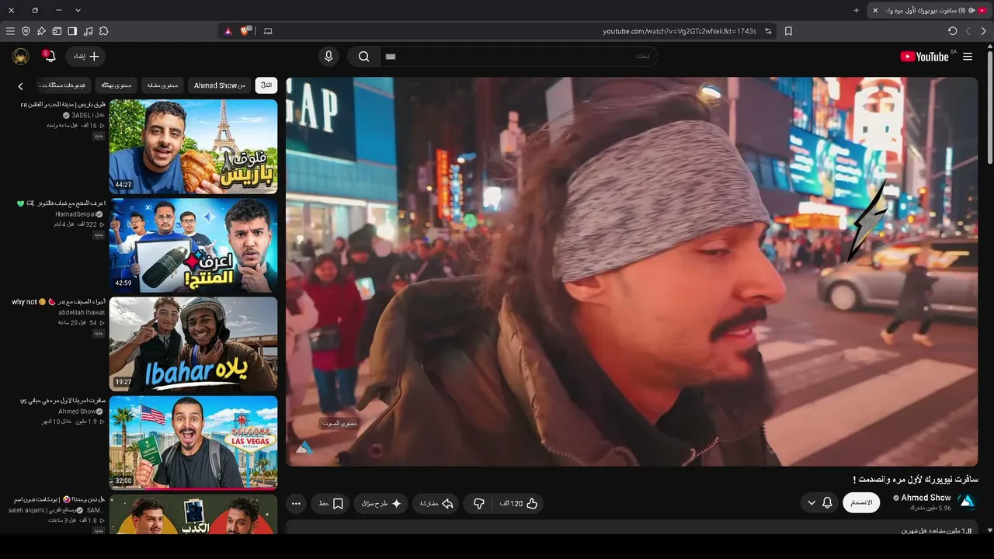Click the الانضمام join button
This screenshot has width=994, height=559.
[x=861, y=502]
